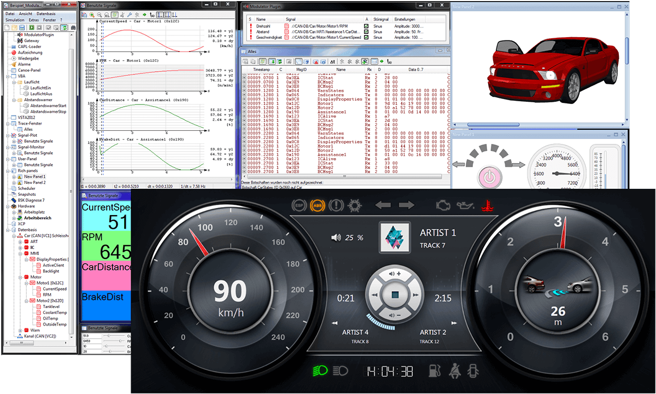Click the Timestamp column header
The image size is (656, 394).
[261, 69]
